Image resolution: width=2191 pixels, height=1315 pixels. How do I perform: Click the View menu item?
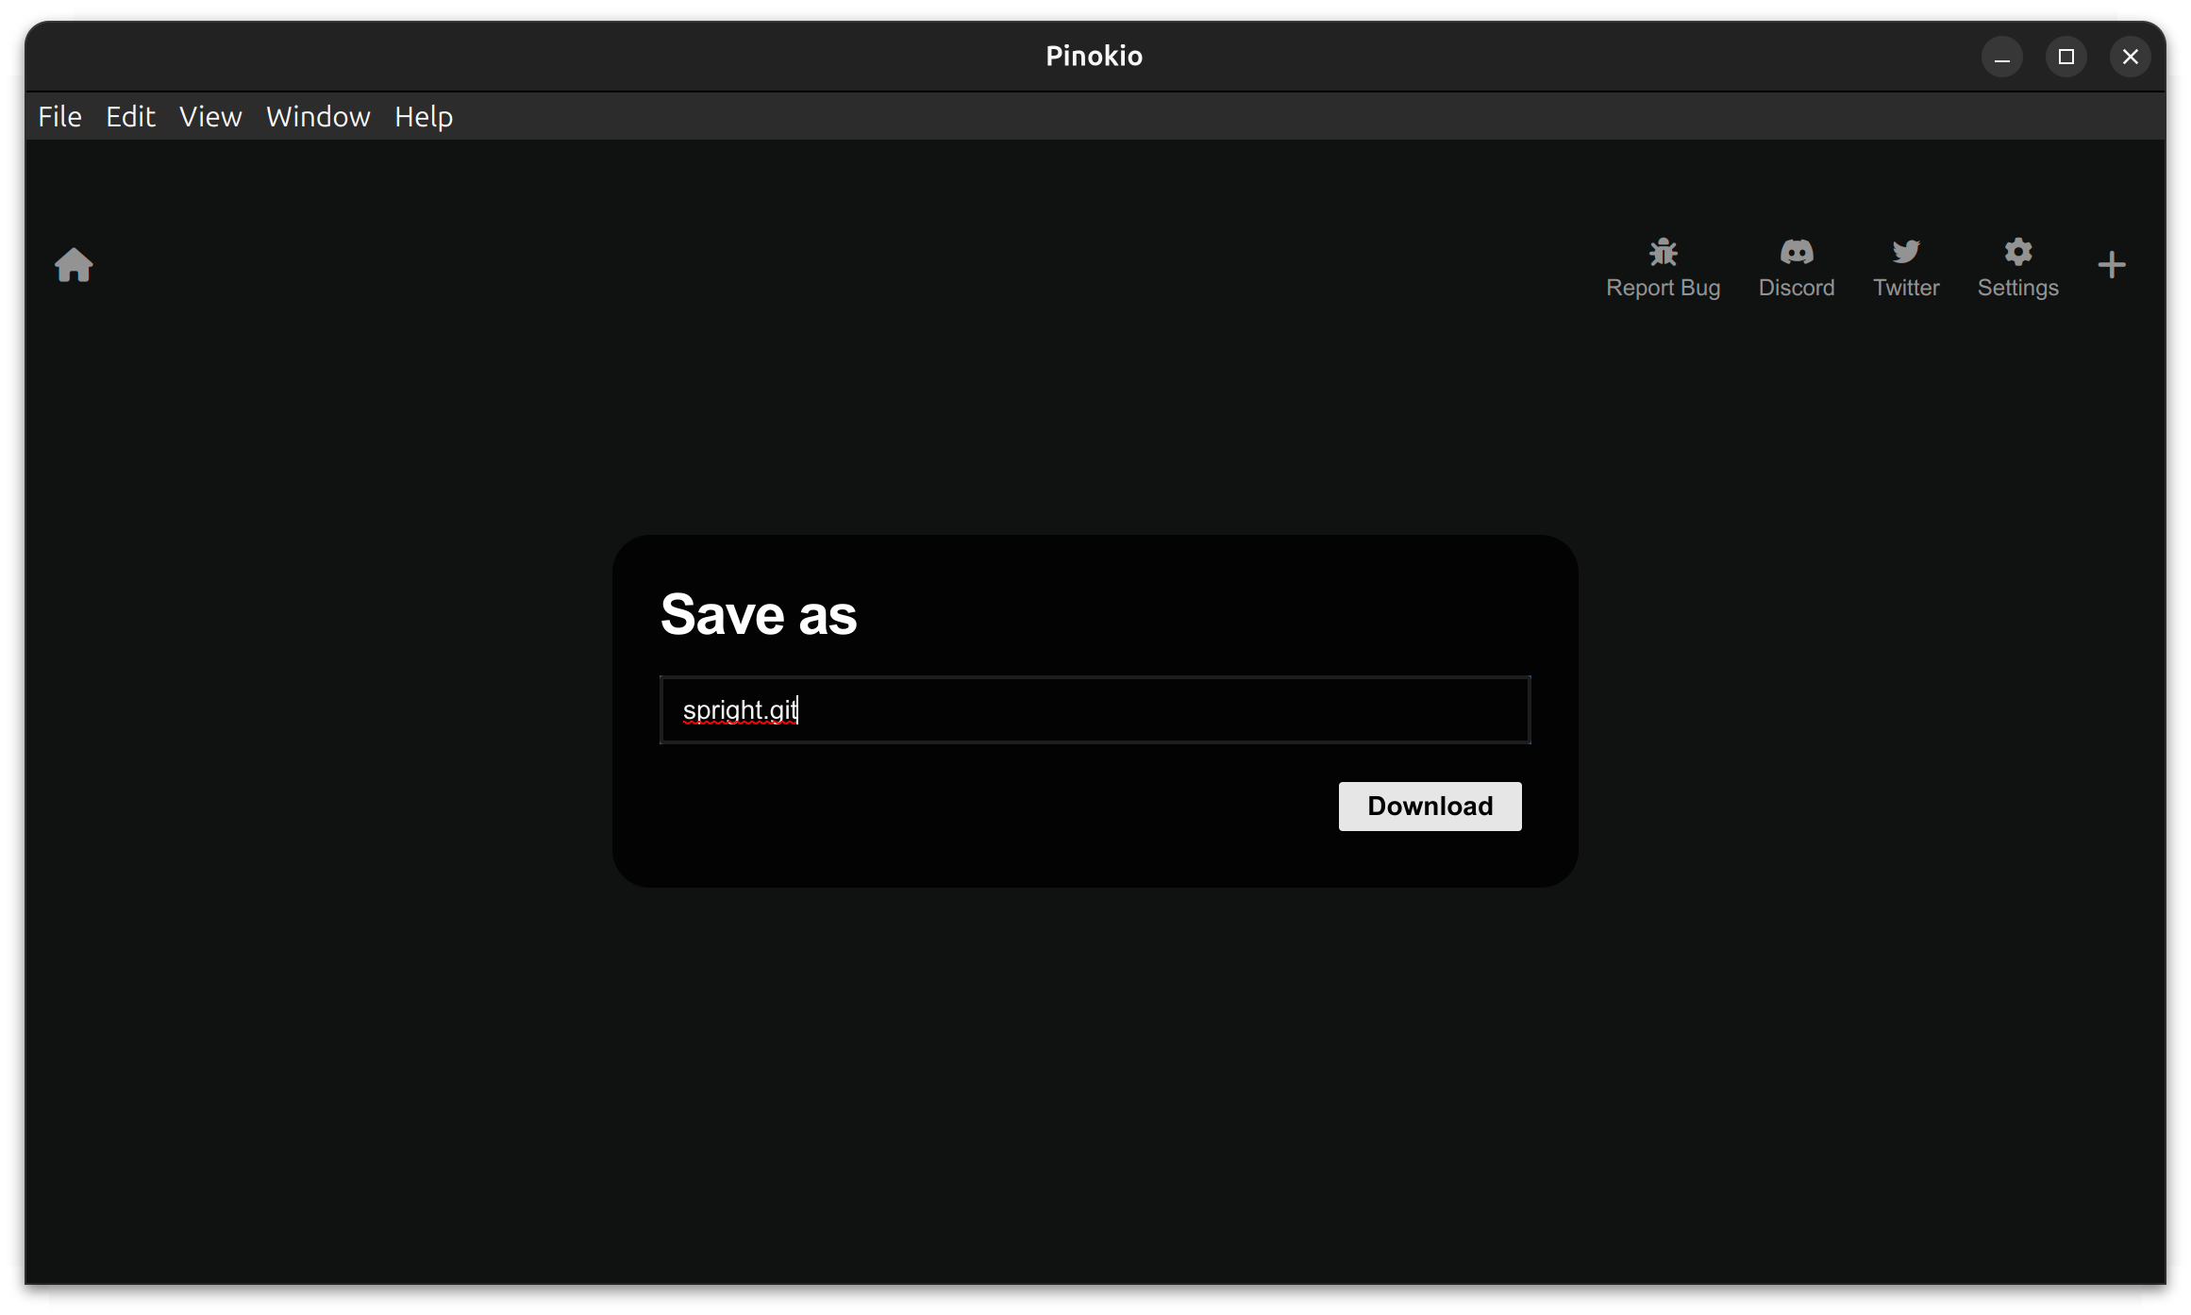(209, 116)
